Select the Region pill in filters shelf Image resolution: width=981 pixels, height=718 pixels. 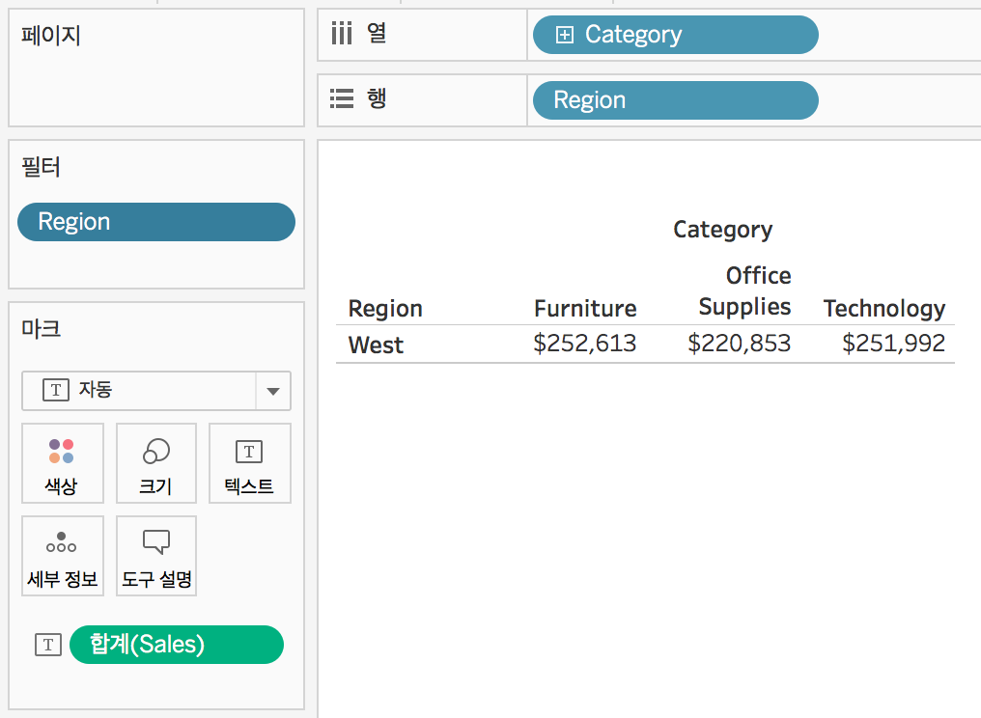click(156, 222)
